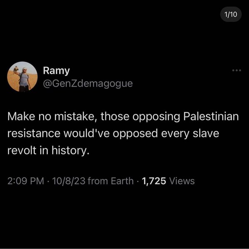Click the 1/10 image counter badge

click(x=231, y=14)
